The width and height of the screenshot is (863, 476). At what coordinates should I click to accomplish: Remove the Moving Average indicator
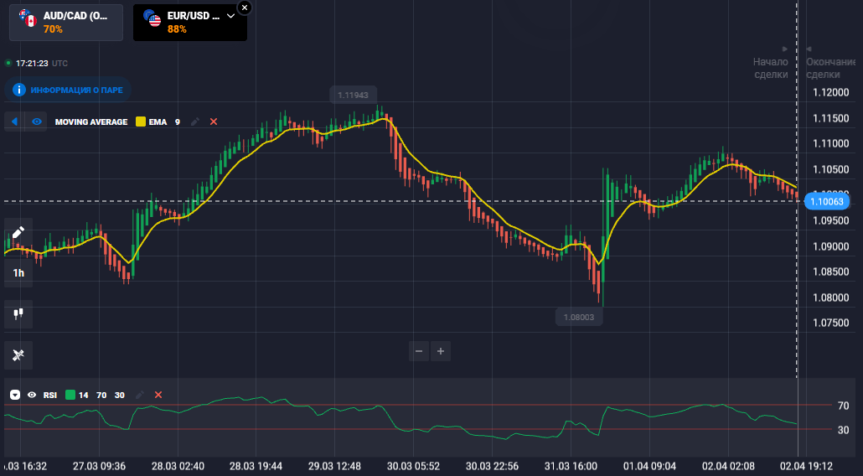(x=214, y=122)
